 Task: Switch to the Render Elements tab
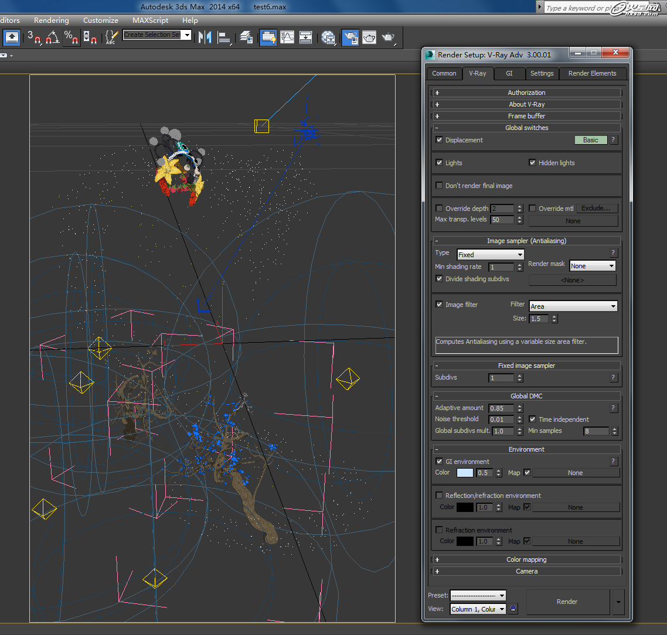(x=592, y=74)
